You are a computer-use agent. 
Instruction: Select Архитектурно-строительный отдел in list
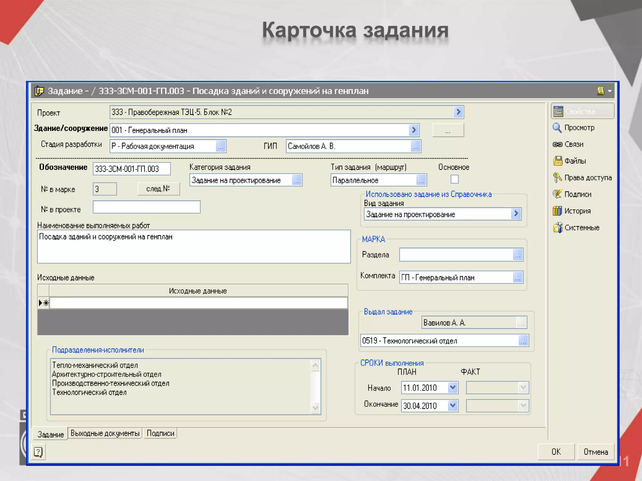107,374
